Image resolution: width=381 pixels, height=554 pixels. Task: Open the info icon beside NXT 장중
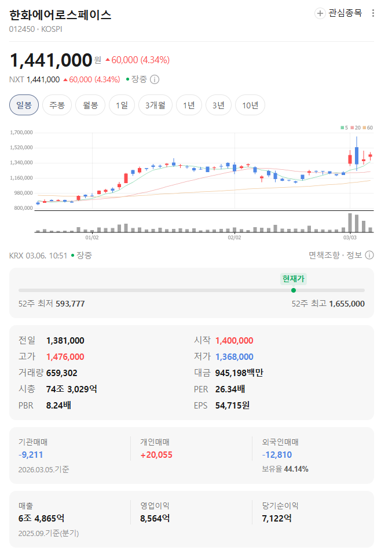click(155, 79)
